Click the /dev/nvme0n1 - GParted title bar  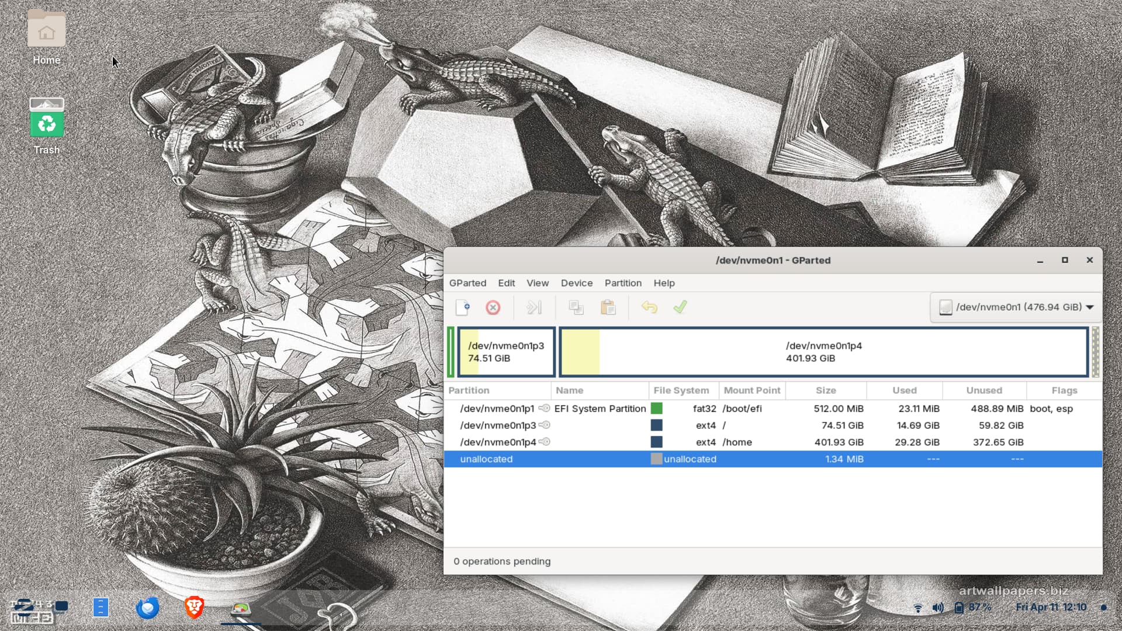click(x=773, y=261)
